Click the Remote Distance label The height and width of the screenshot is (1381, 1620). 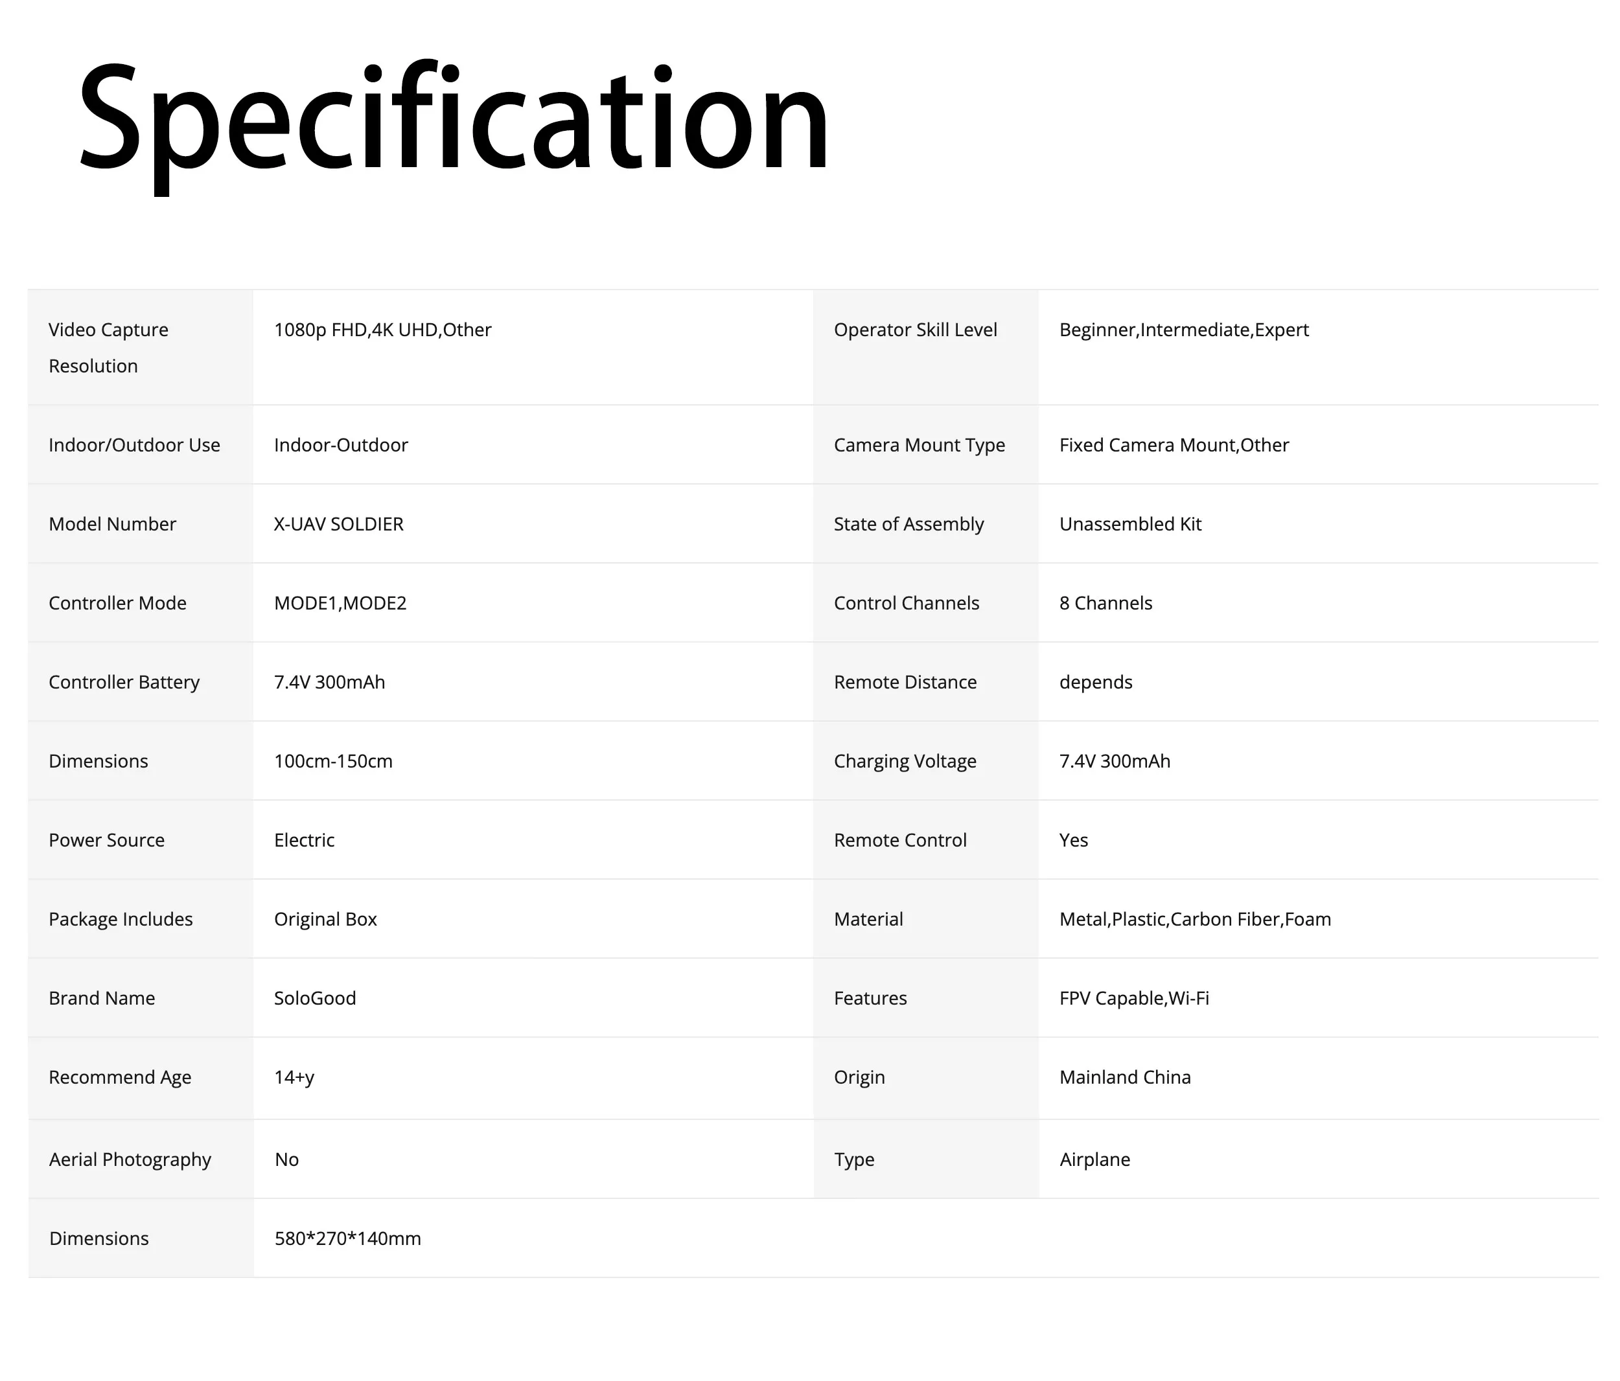[x=905, y=681]
